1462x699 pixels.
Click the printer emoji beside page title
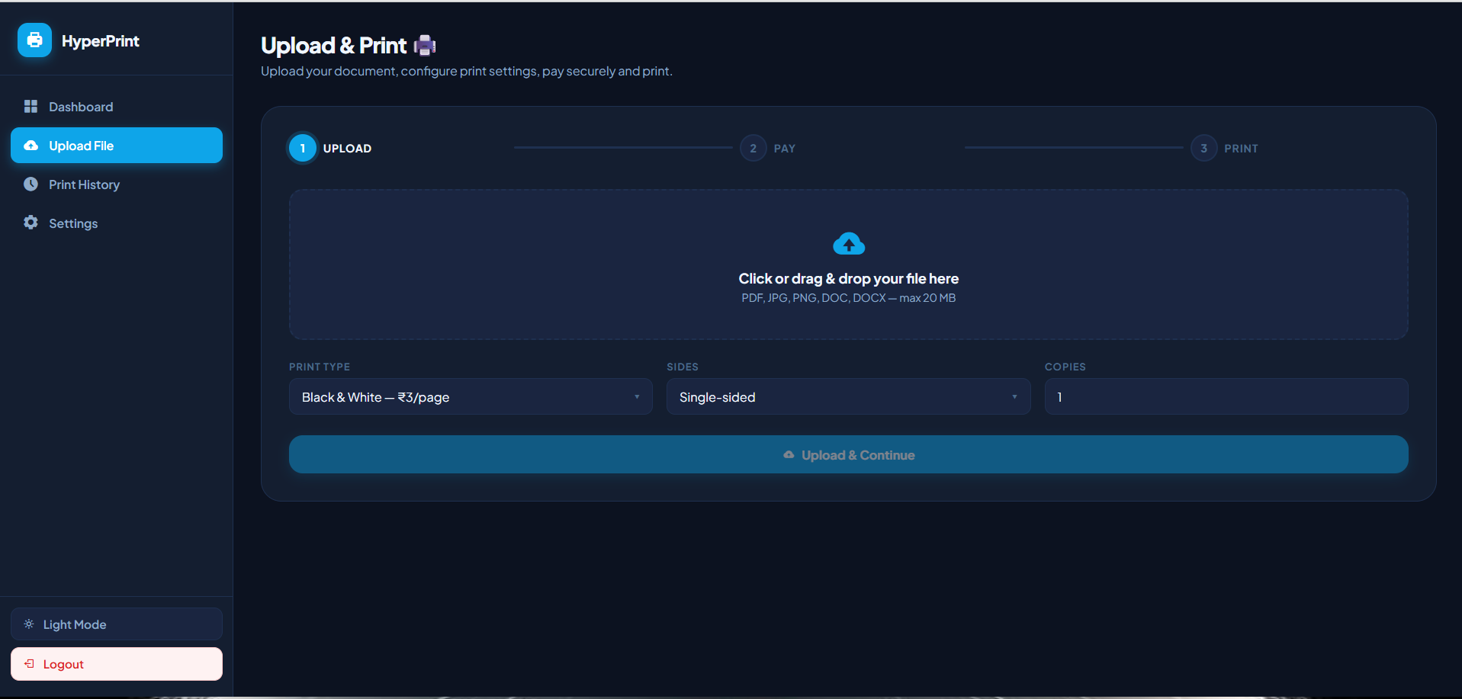coord(425,46)
